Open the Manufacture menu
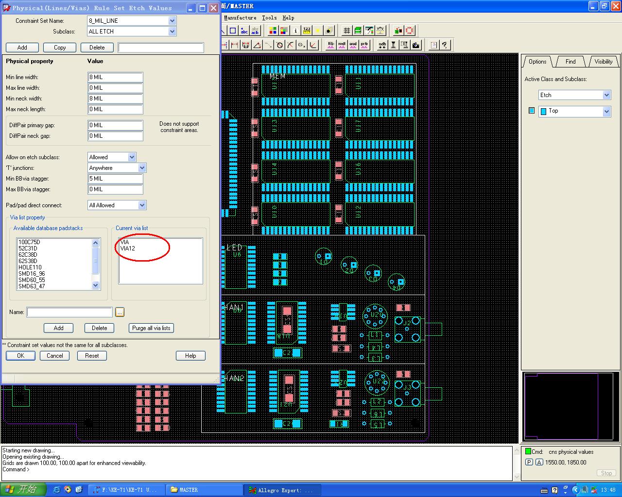 tap(240, 17)
